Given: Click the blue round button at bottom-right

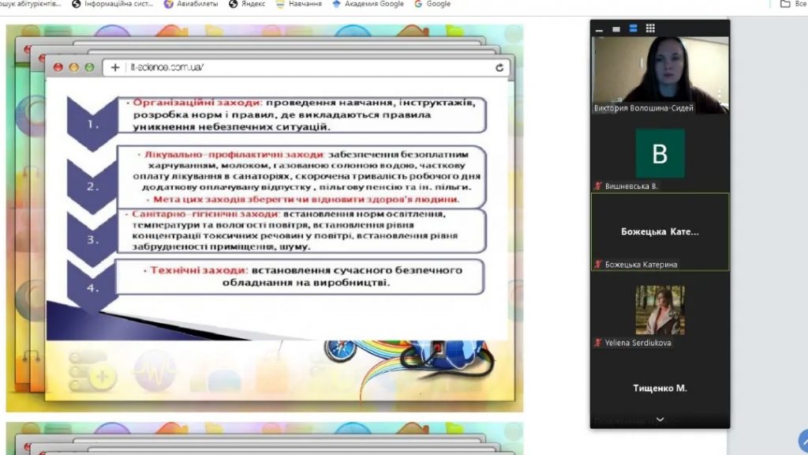Looking at the screenshot, I should 803,440.
